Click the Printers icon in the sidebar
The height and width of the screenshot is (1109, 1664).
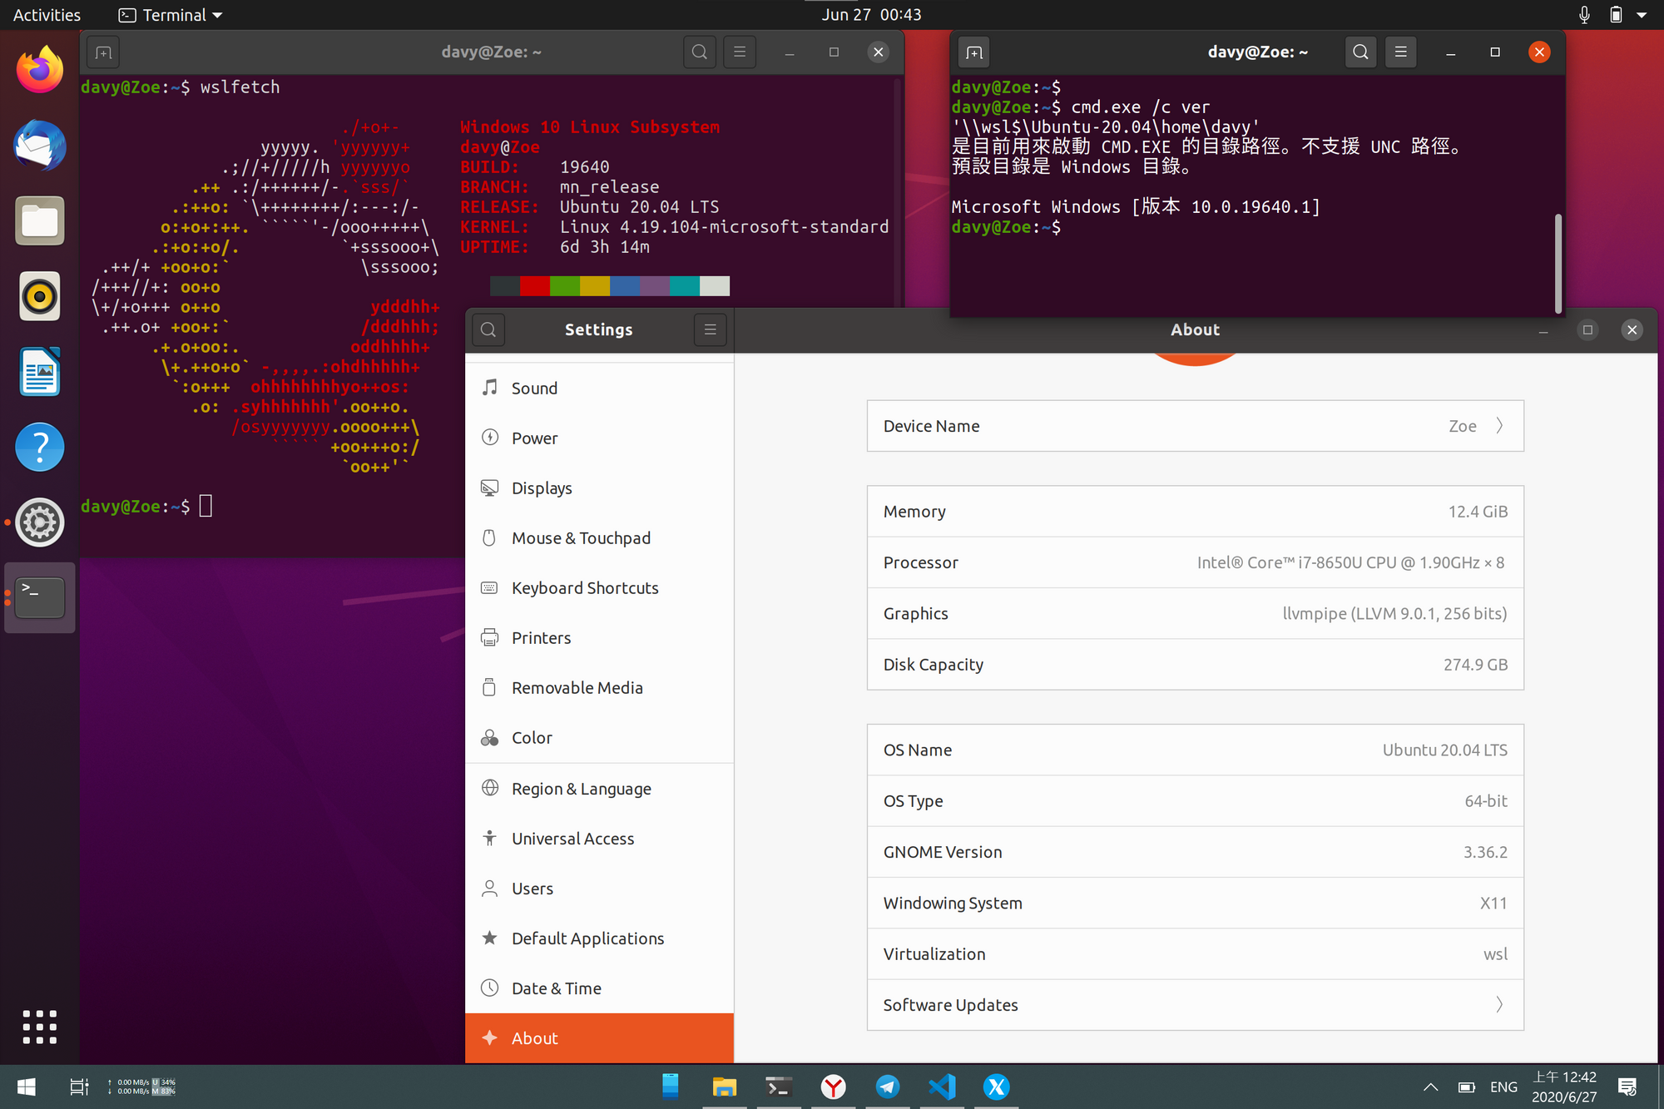(x=490, y=637)
